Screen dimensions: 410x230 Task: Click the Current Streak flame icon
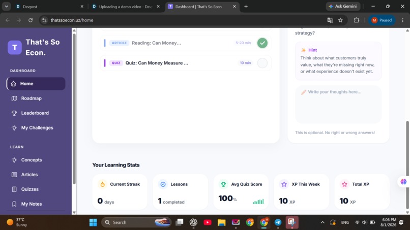tap(103, 184)
